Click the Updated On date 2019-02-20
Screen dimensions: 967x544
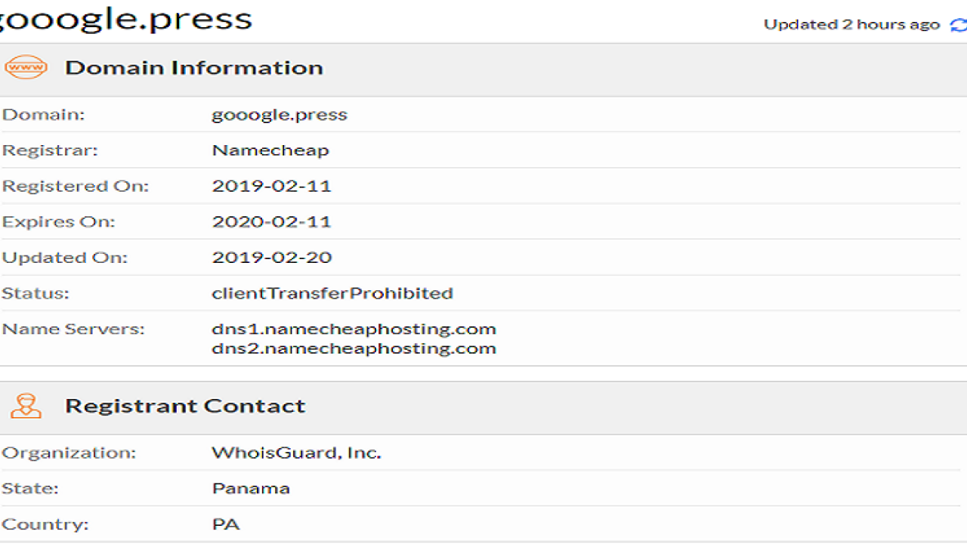tap(272, 257)
